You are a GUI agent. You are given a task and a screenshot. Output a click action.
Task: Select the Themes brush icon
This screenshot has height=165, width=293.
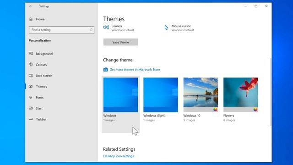pos(31,87)
